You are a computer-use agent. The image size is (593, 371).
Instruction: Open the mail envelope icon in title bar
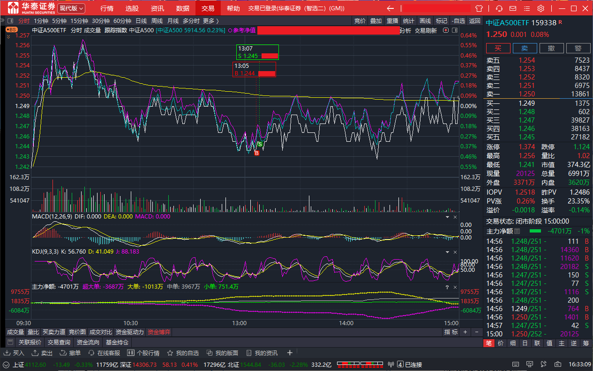[513, 8]
